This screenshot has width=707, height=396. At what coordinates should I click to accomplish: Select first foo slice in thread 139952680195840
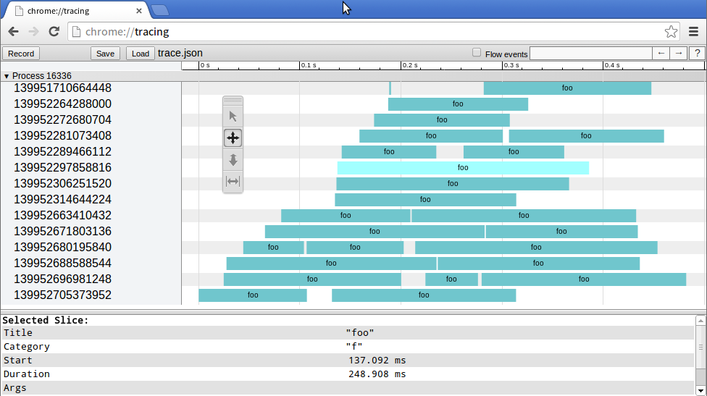point(273,248)
